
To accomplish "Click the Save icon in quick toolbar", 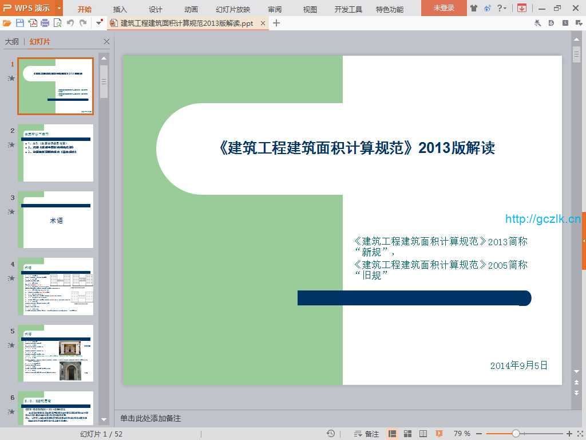I will [x=20, y=23].
